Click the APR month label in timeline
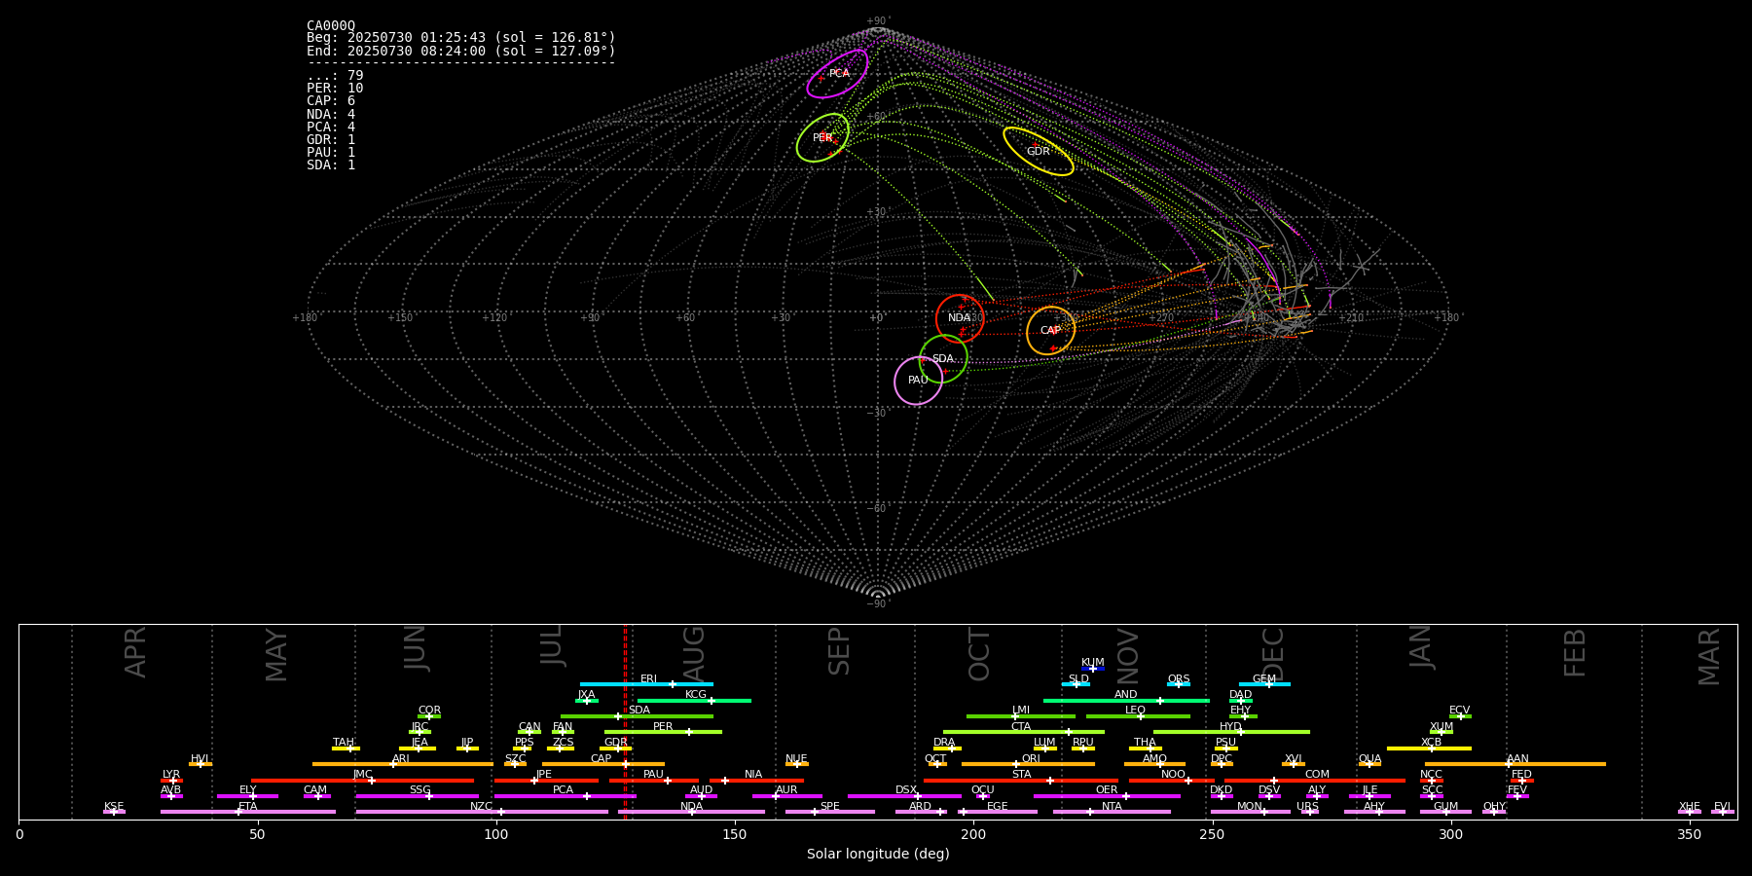This screenshot has height=876, width=1752. coord(135,652)
